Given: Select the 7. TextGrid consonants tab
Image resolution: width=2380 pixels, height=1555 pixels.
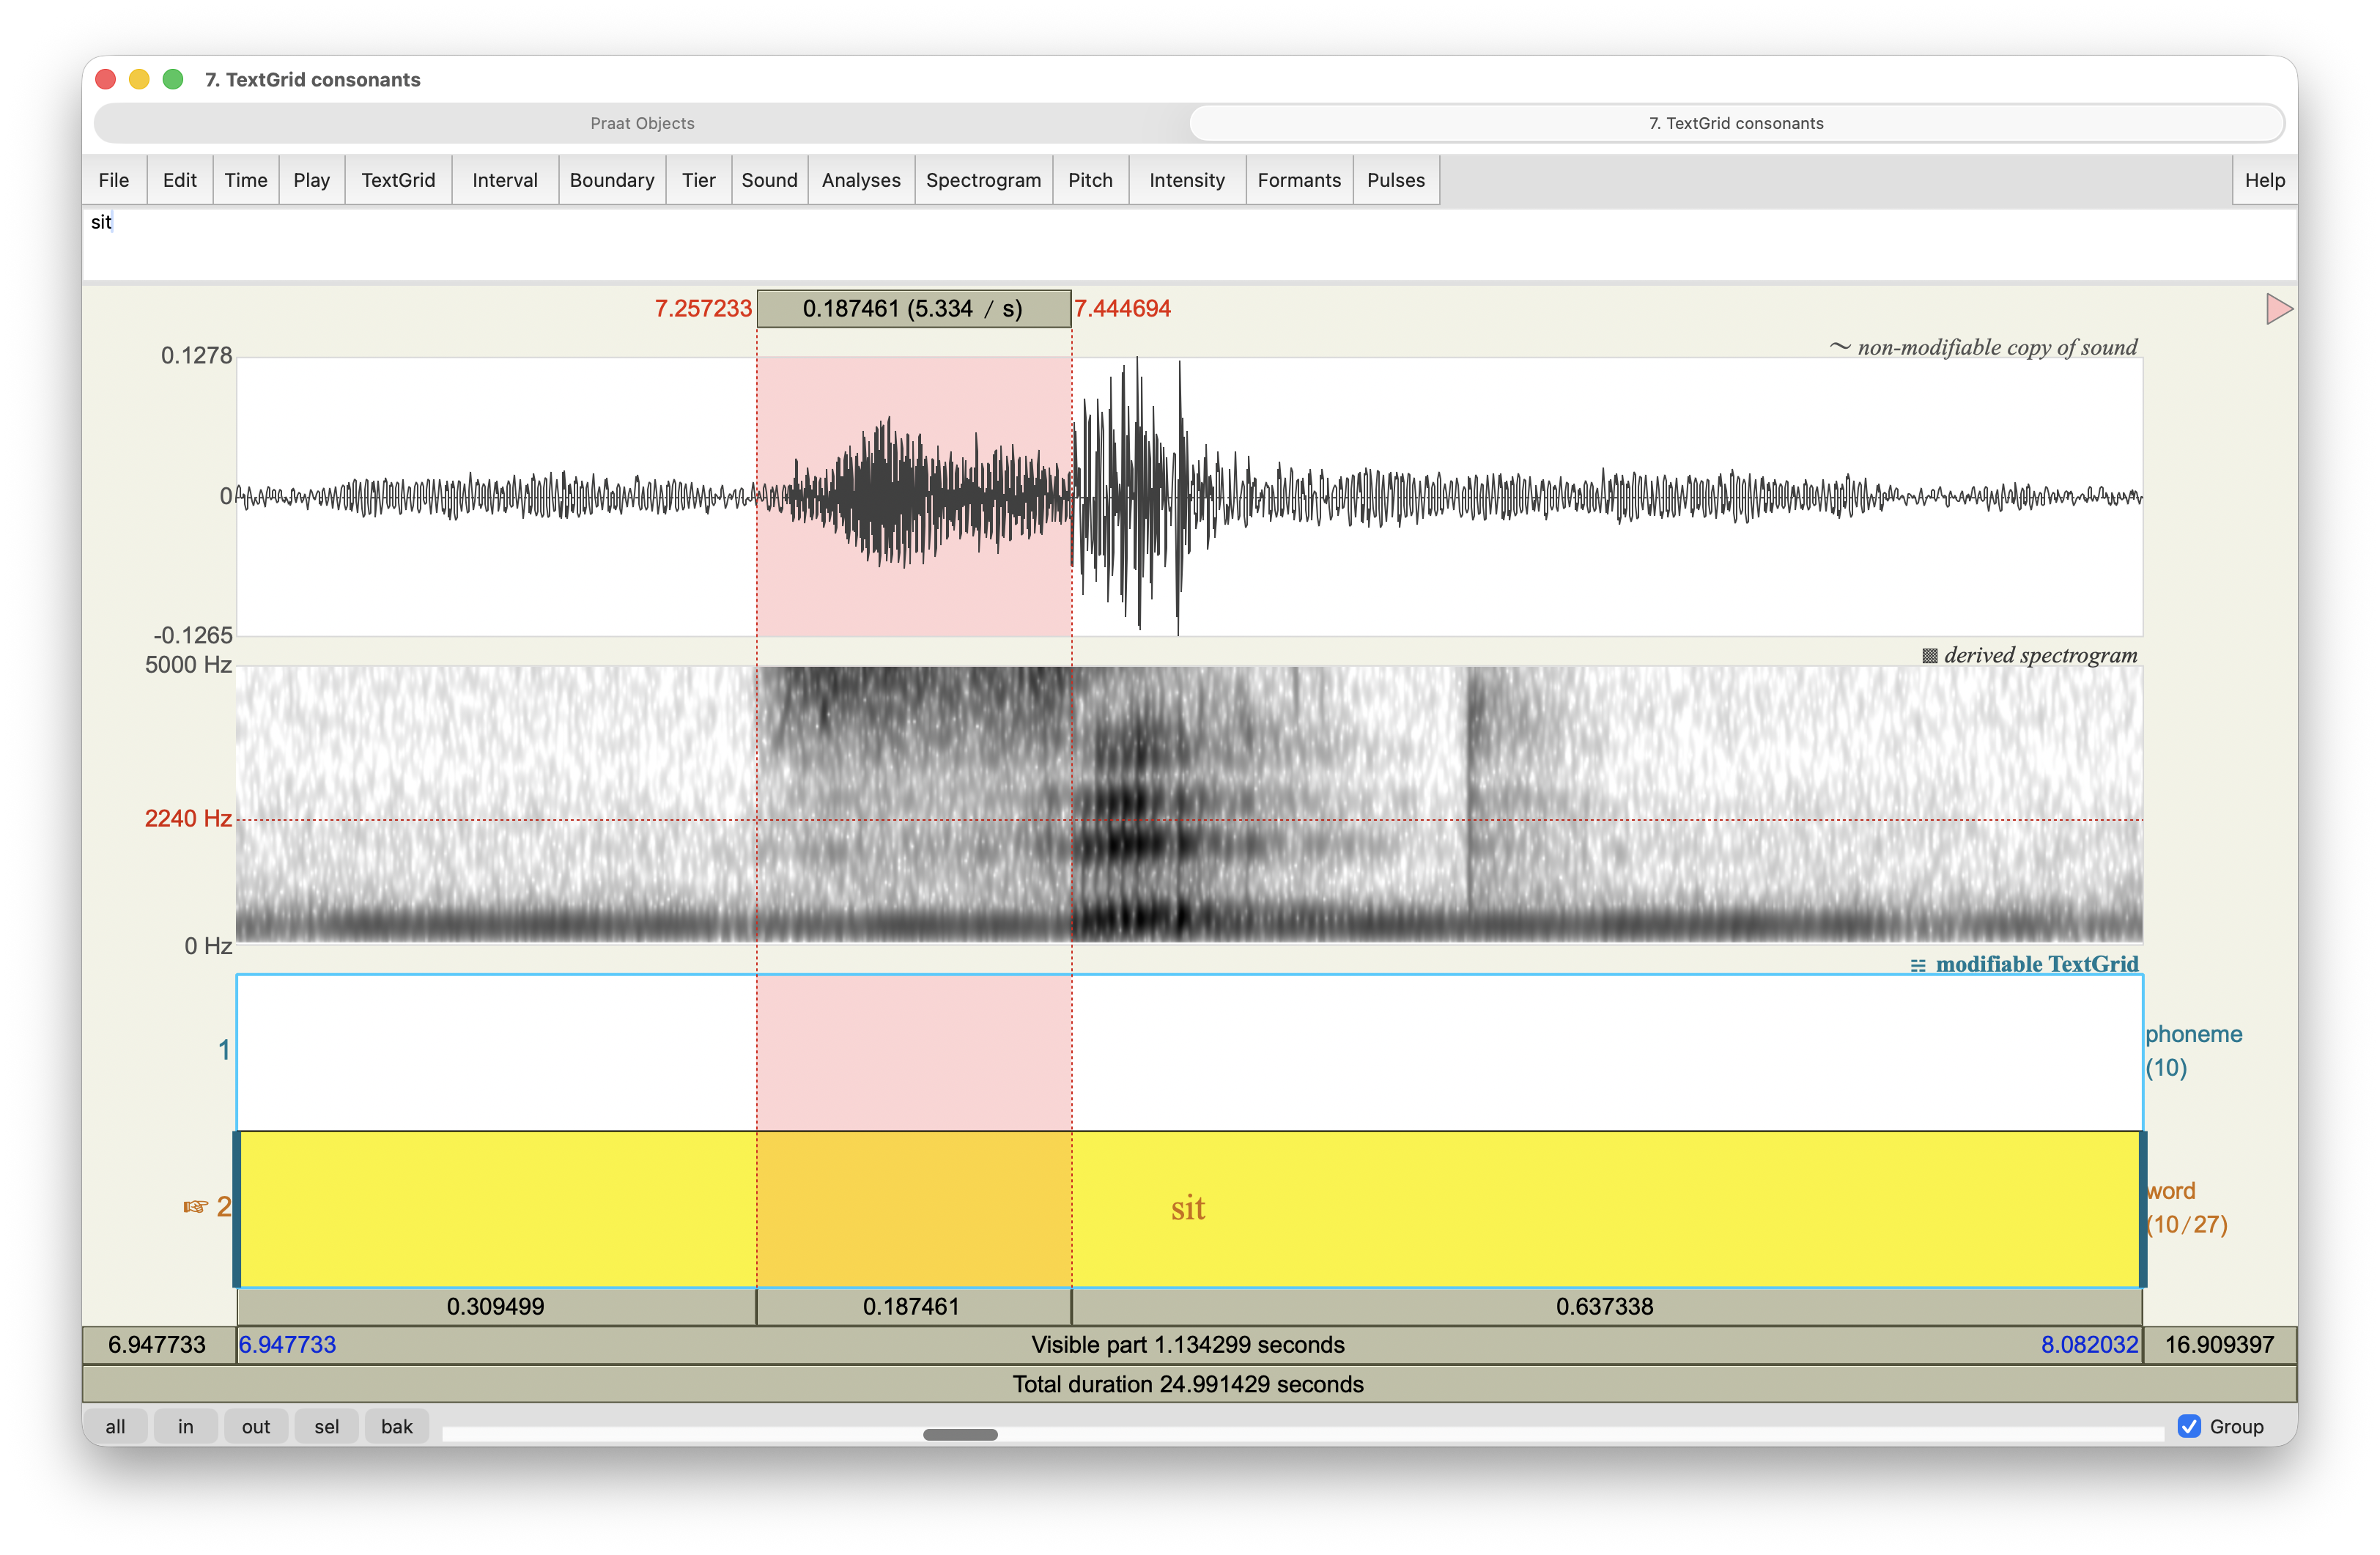Looking at the screenshot, I should point(1736,123).
